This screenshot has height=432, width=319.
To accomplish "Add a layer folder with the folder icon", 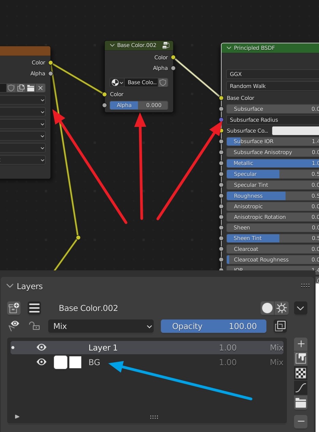I will point(301,403).
